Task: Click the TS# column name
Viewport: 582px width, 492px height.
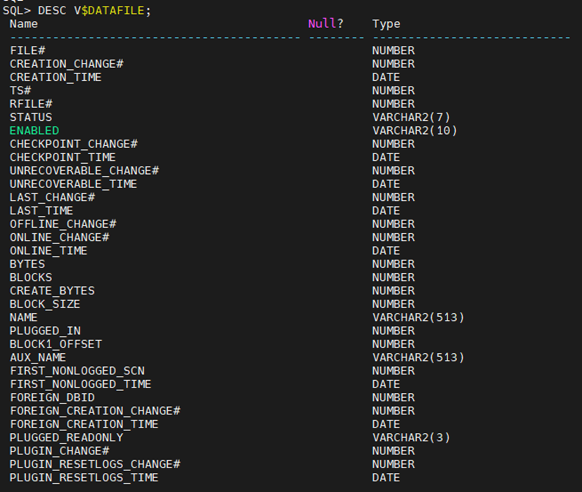Action: coord(20,91)
